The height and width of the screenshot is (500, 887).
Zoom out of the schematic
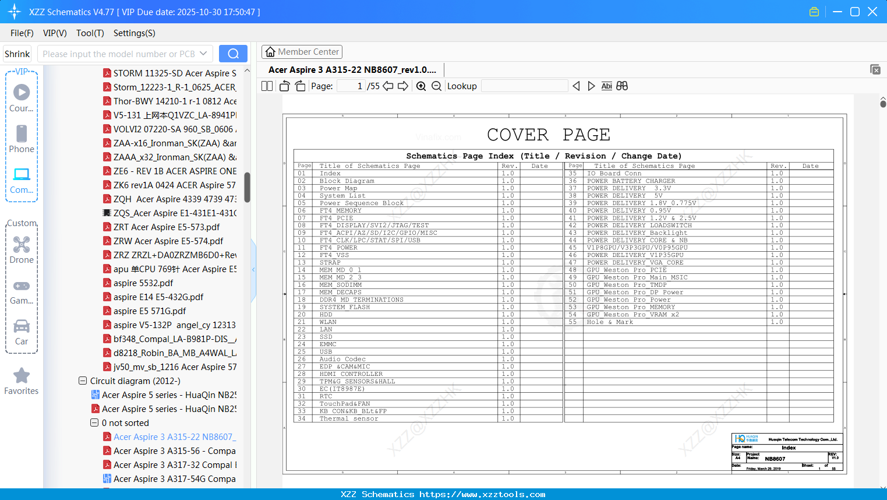tap(436, 86)
